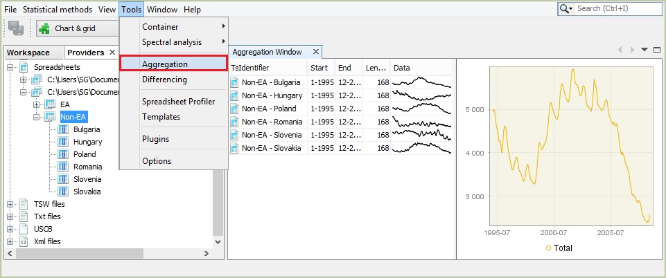
Task: Click the EA sheet icon in tree
Action: pyautogui.click(x=50, y=104)
